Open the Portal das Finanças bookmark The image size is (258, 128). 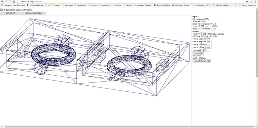click(x=35, y=5)
